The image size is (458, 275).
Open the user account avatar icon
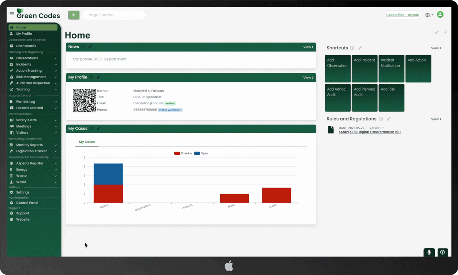(x=440, y=15)
